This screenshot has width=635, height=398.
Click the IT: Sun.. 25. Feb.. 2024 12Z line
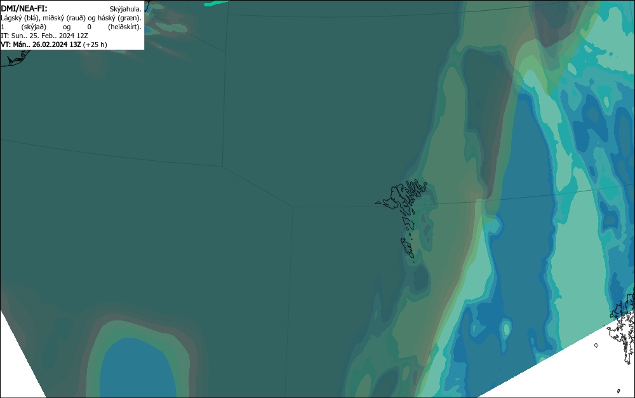(44, 36)
